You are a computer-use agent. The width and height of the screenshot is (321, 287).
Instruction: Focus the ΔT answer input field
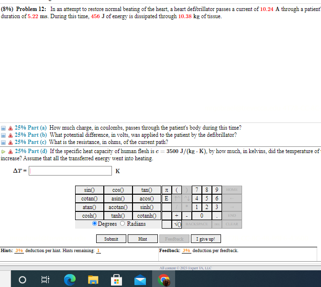click(x=70, y=171)
